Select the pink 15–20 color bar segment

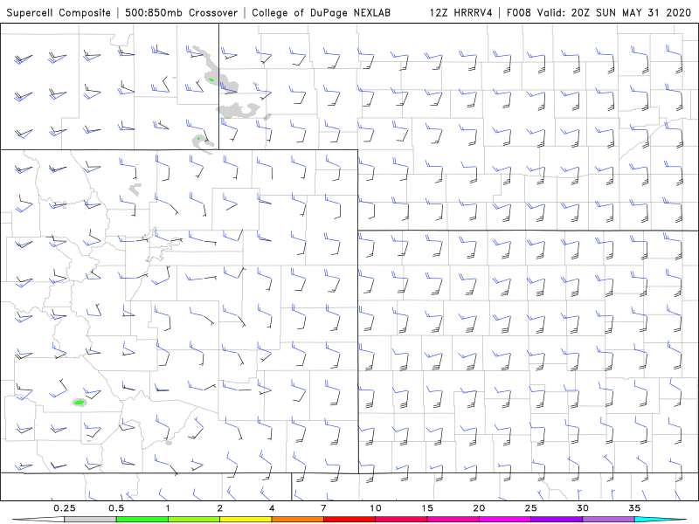coord(453,520)
